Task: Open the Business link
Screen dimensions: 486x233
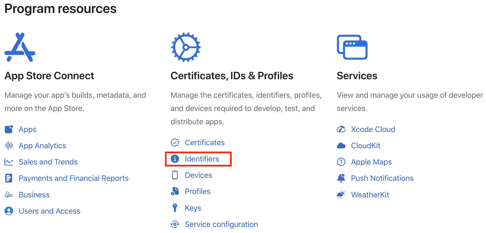Action: (34, 195)
